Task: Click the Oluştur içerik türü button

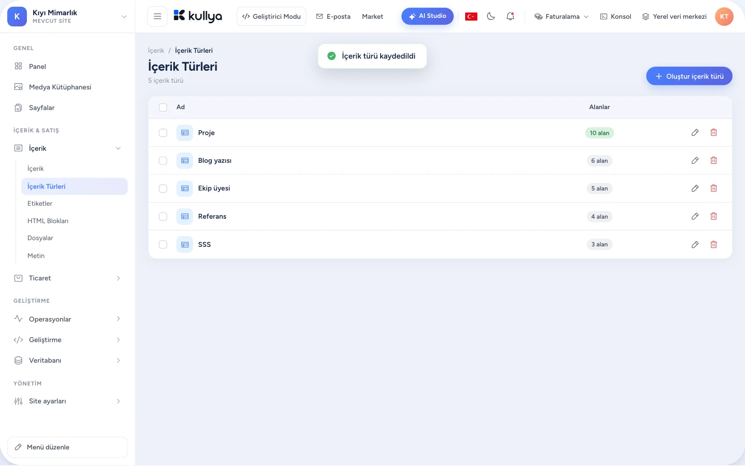Action: [x=689, y=76]
